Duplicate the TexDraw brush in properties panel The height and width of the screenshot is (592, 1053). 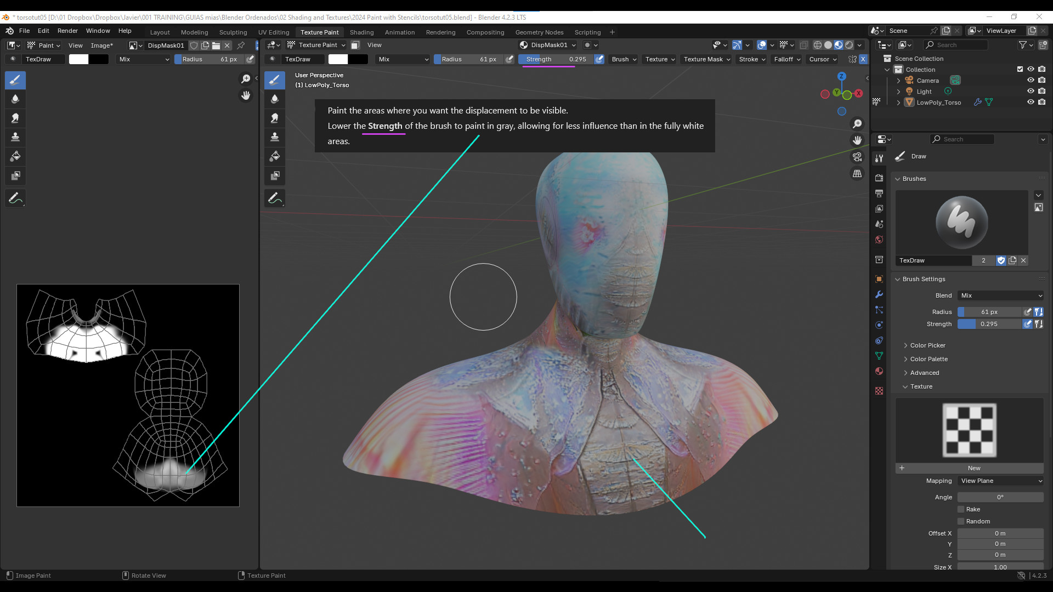pyautogui.click(x=1012, y=260)
